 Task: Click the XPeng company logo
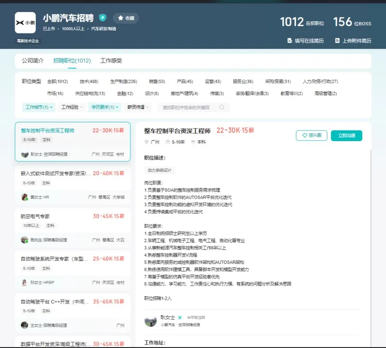coord(25,23)
